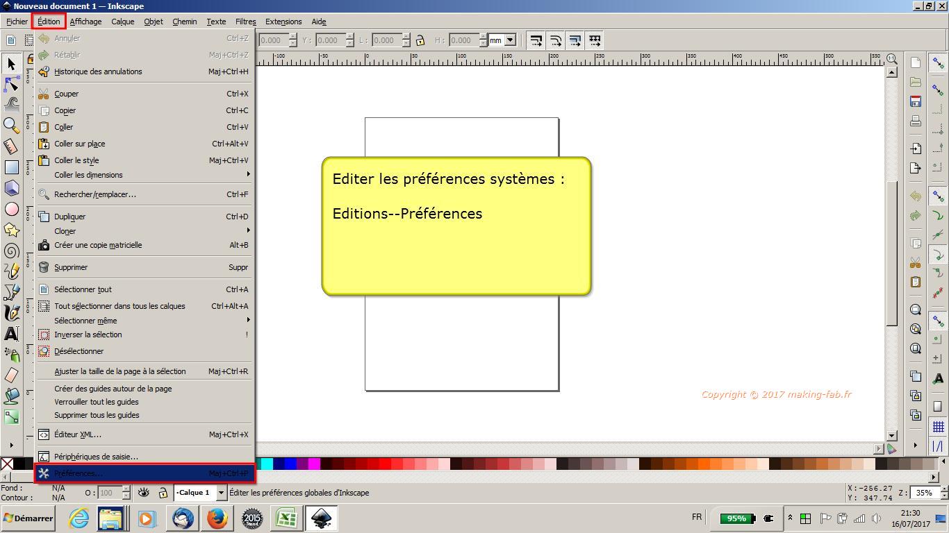949x533 pixels.
Task: Select the Text tool
Action: [11, 334]
